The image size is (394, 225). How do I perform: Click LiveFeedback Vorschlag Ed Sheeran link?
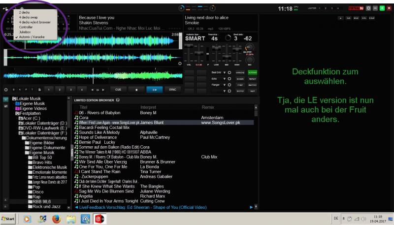(143, 207)
